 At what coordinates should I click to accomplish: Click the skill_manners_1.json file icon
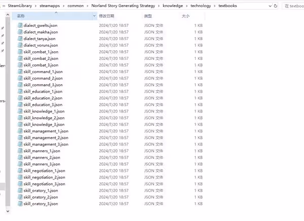pyautogui.click(x=20, y=151)
